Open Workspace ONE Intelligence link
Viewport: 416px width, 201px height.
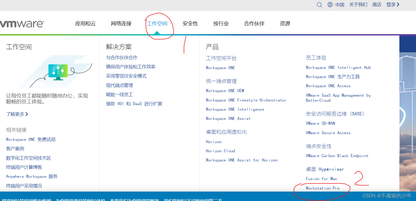pyautogui.click(x=235, y=109)
